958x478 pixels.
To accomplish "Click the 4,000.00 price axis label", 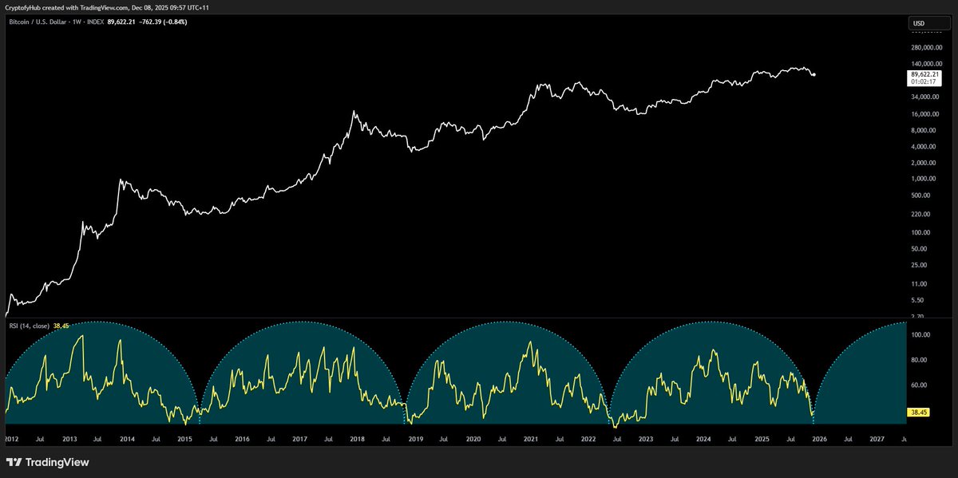I will coord(924,147).
